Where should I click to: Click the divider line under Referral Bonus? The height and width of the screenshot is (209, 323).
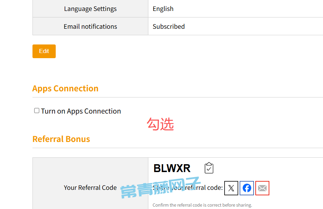pos(178,148)
